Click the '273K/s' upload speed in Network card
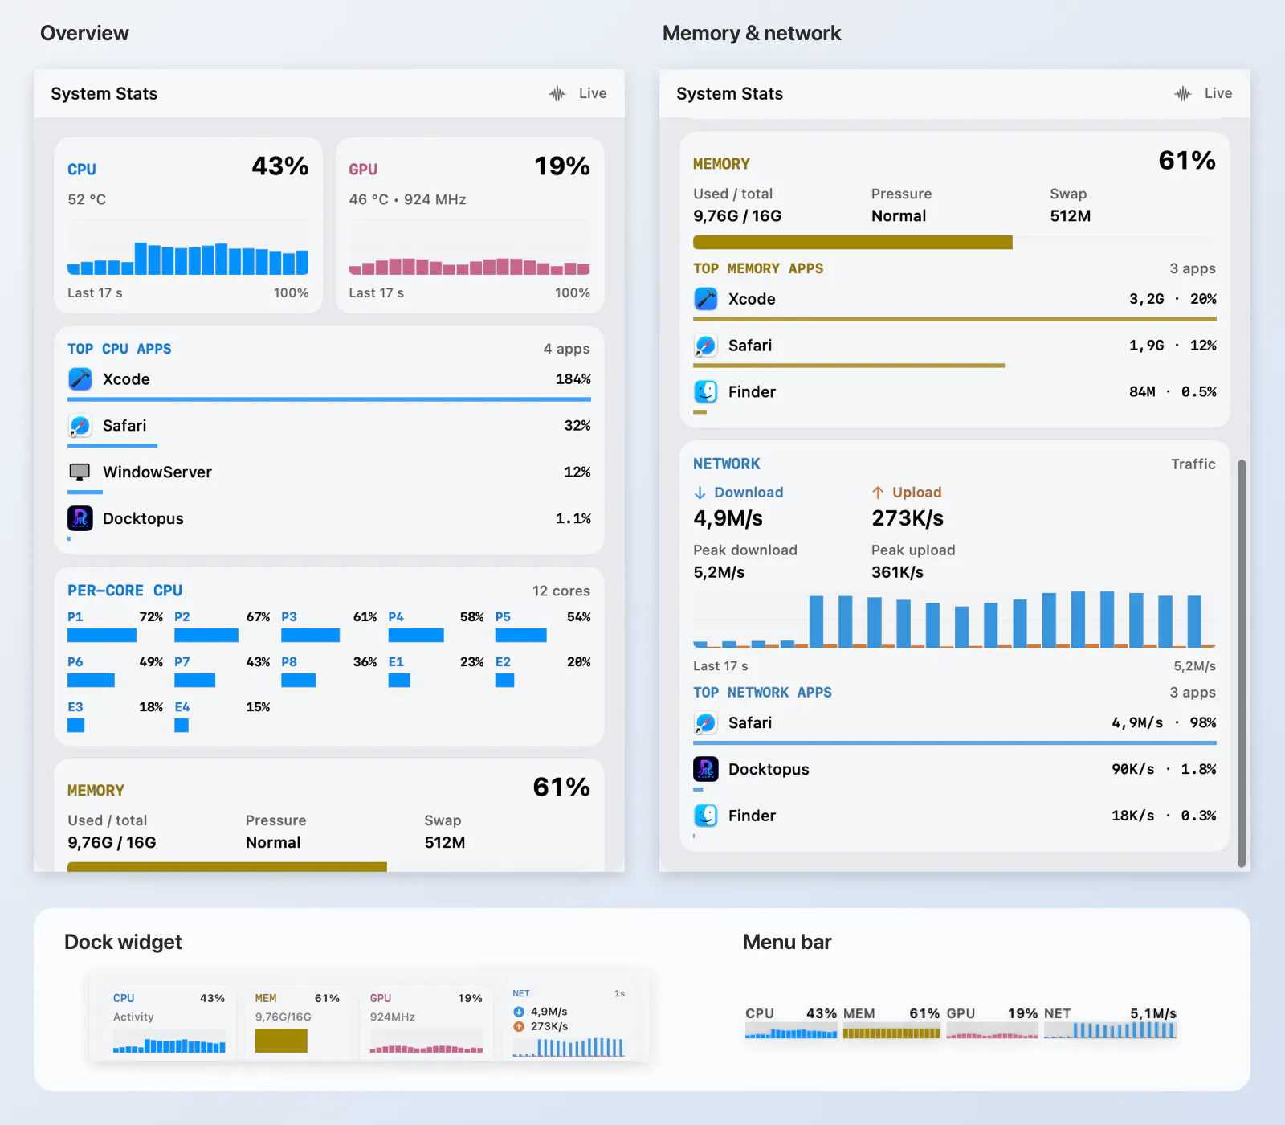 click(x=908, y=518)
